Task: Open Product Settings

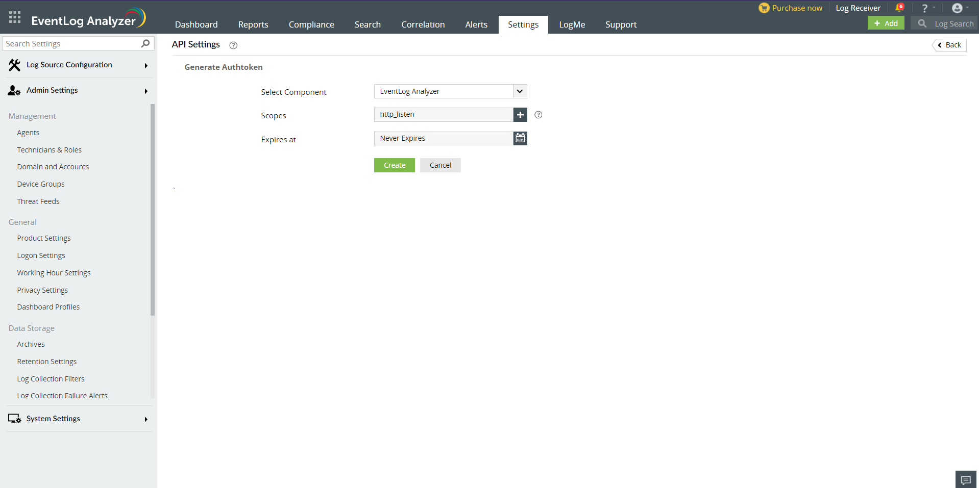Action: (44, 238)
